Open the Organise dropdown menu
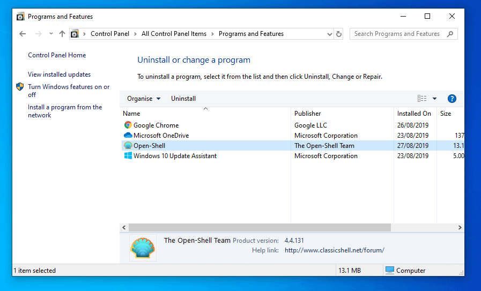This screenshot has height=291, width=481. pyautogui.click(x=143, y=99)
